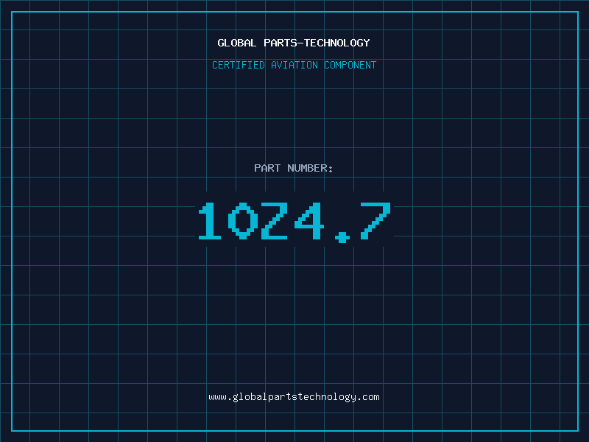Click the digit 4 in the part number
Screen dimensions: 589x442
coord(308,221)
